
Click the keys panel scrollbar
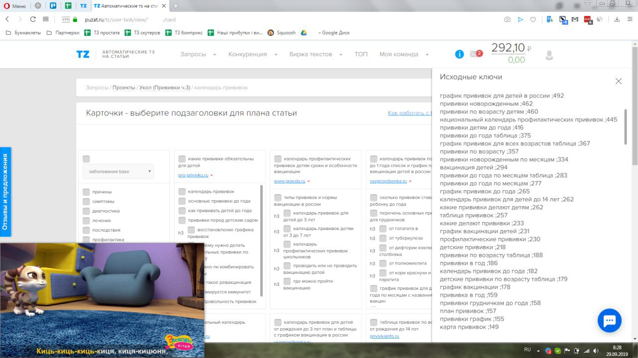pos(626,127)
